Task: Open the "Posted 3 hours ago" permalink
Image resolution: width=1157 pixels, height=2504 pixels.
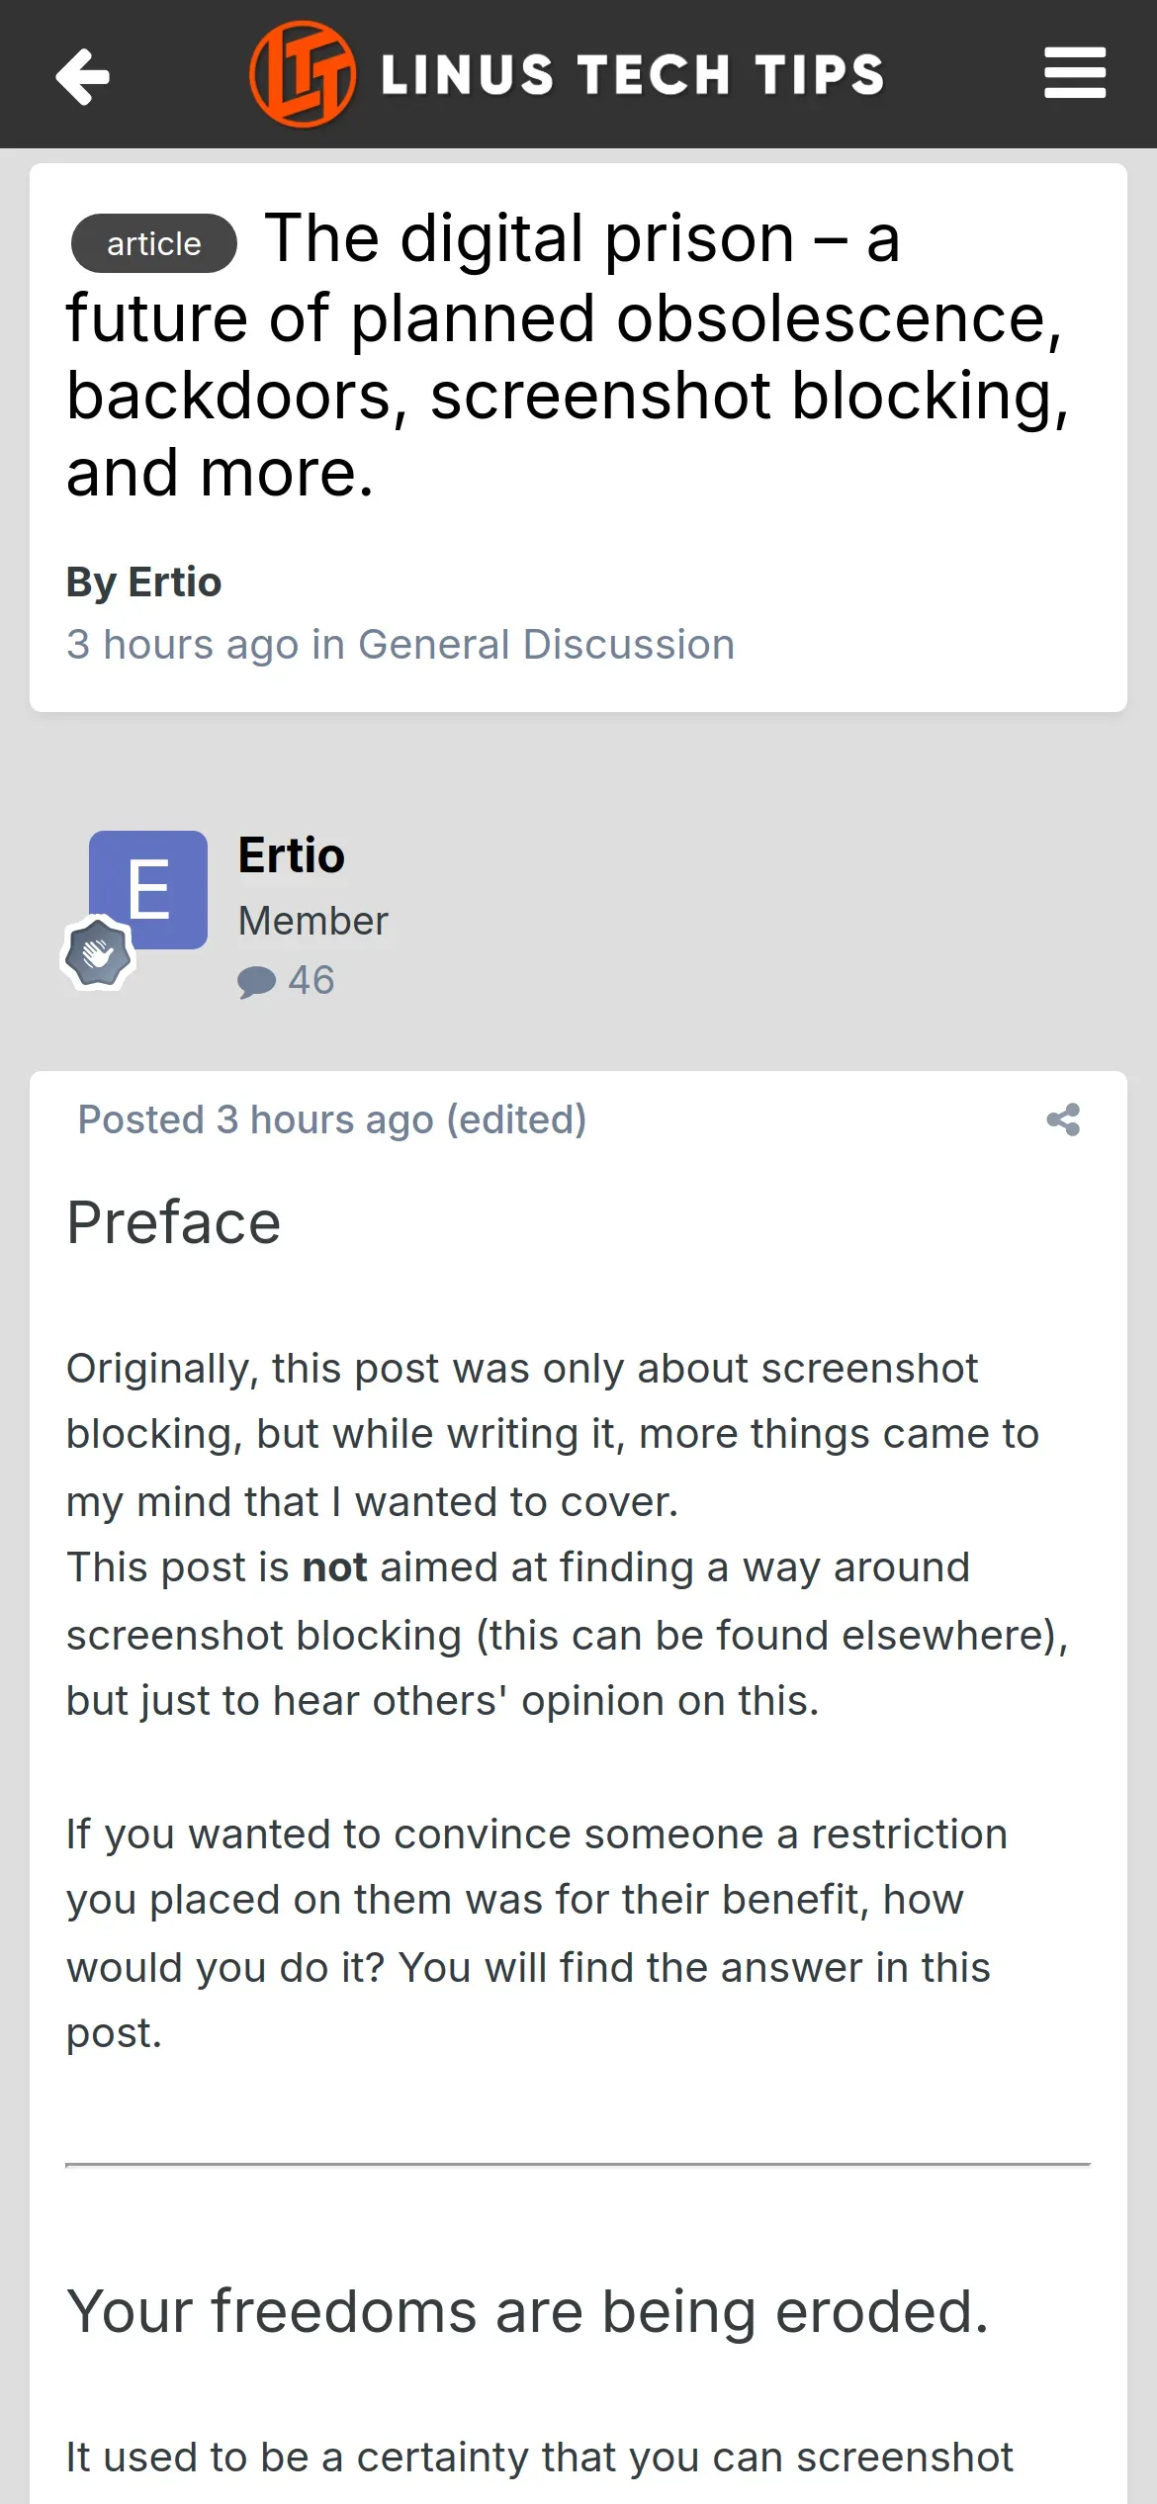Action: [x=256, y=1119]
